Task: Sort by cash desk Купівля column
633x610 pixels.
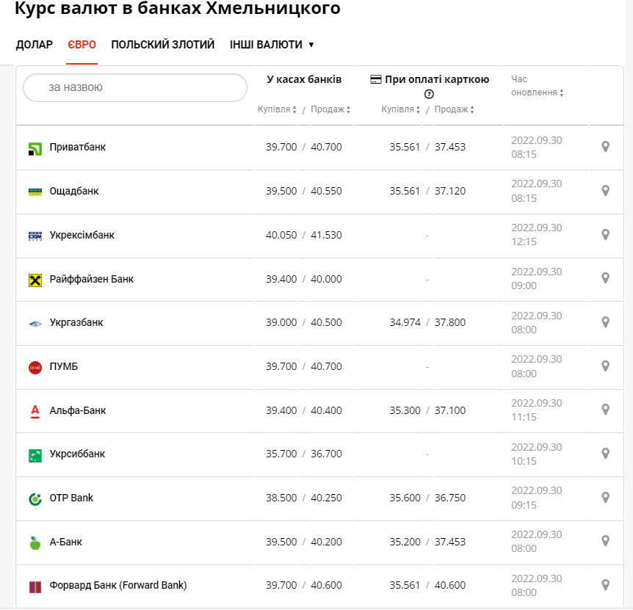Action: 277,109
